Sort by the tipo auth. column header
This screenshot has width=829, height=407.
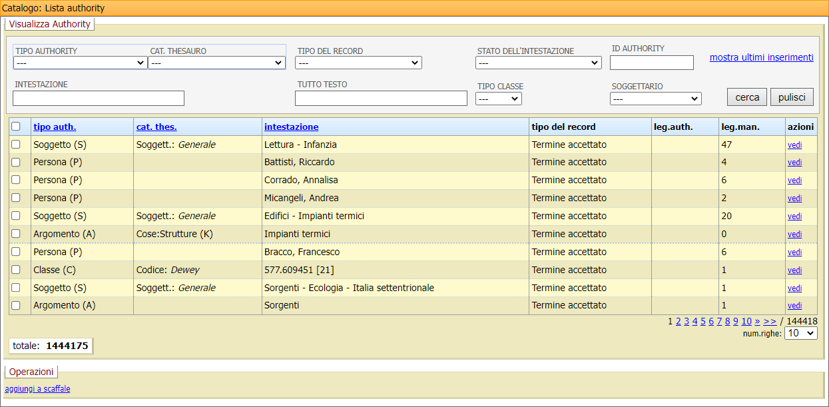coord(55,127)
